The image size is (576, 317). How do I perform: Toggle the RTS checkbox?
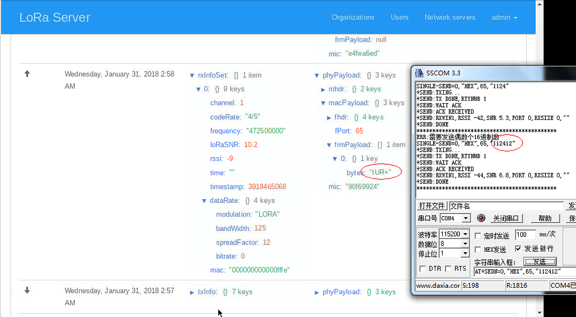448,269
